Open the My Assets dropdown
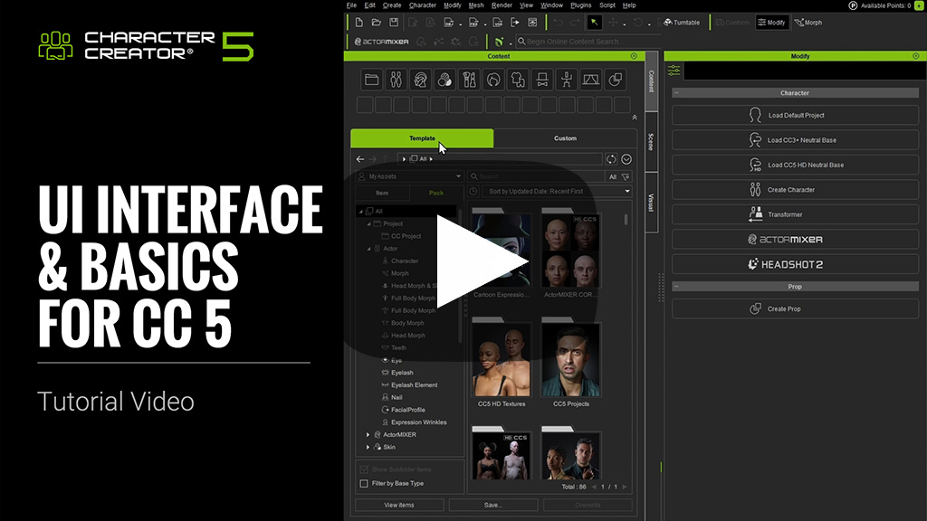This screenshot has height=521, width=927. (x=409, y=176)
